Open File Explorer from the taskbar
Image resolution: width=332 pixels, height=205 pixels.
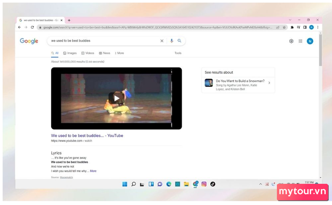coord(186,184)
